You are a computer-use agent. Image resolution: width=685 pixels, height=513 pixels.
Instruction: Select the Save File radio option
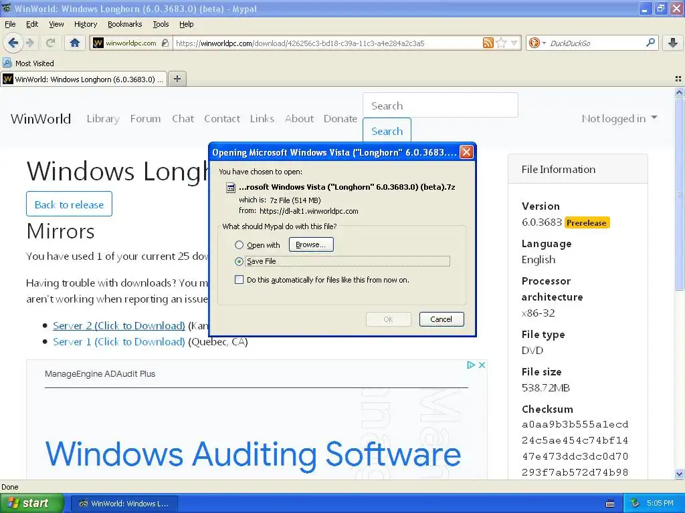(239, 261)
